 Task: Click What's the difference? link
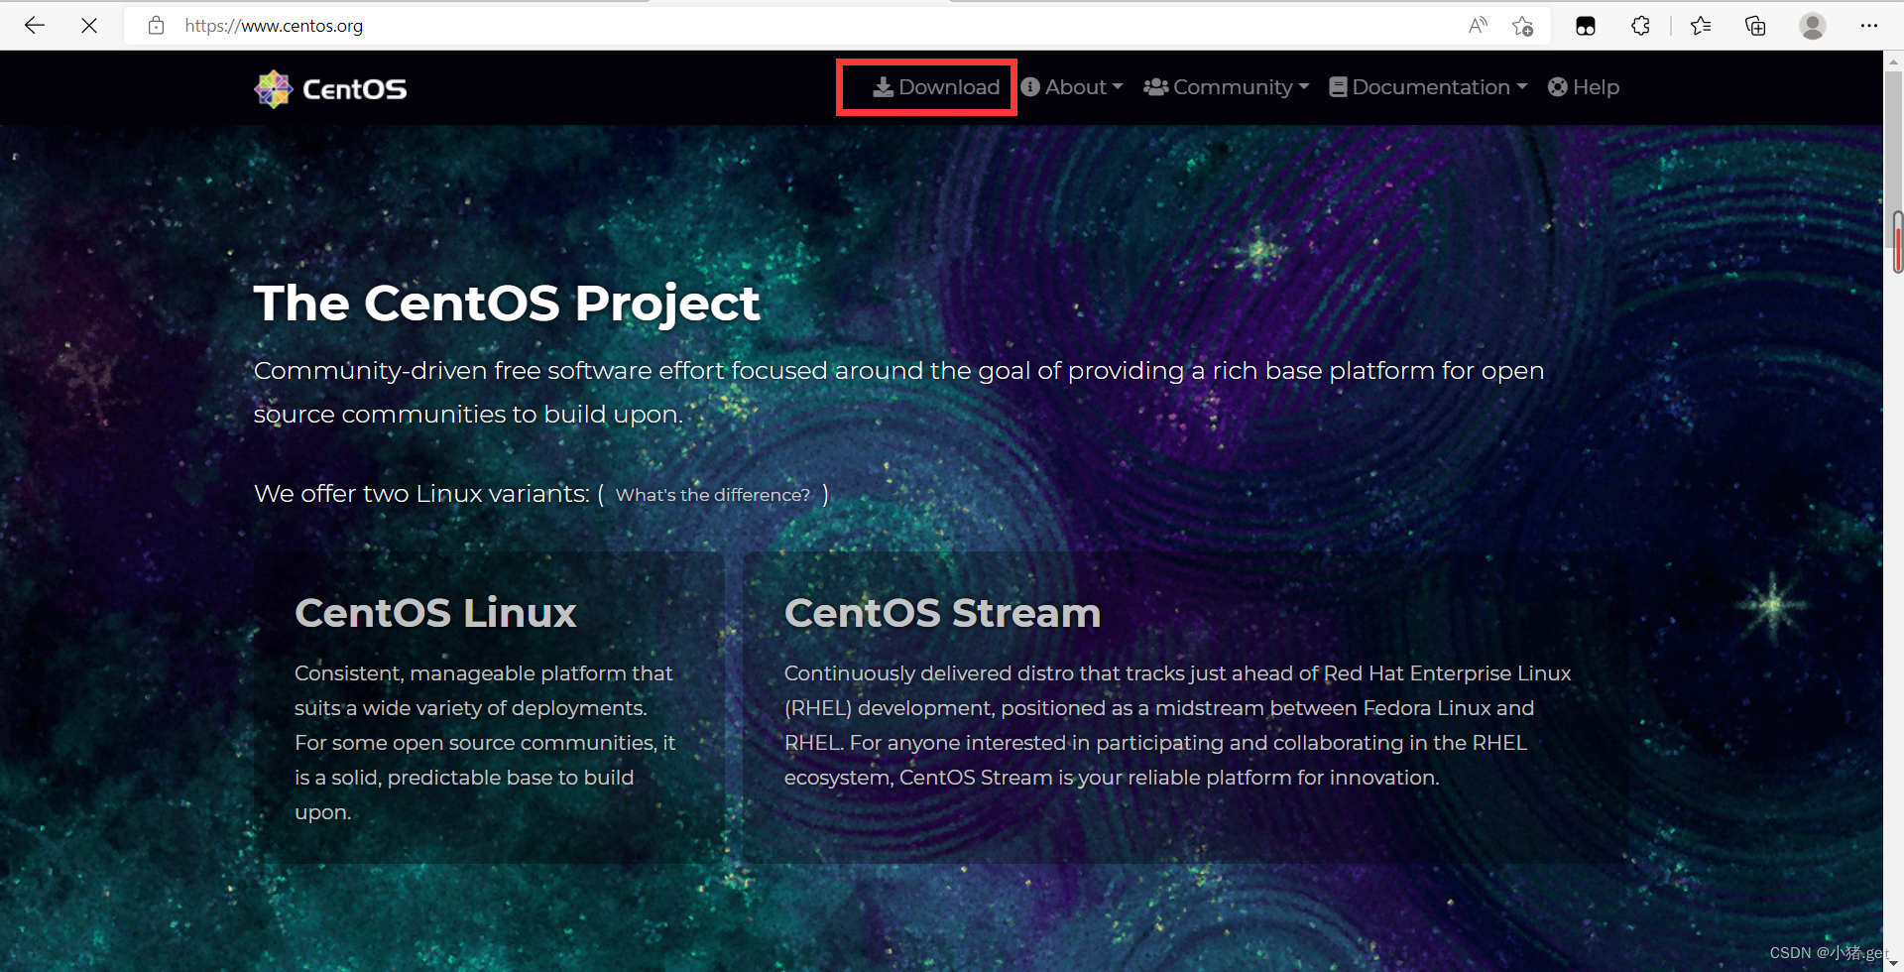click(x=713, y=495)
